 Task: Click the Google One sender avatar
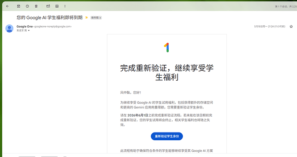9,28
